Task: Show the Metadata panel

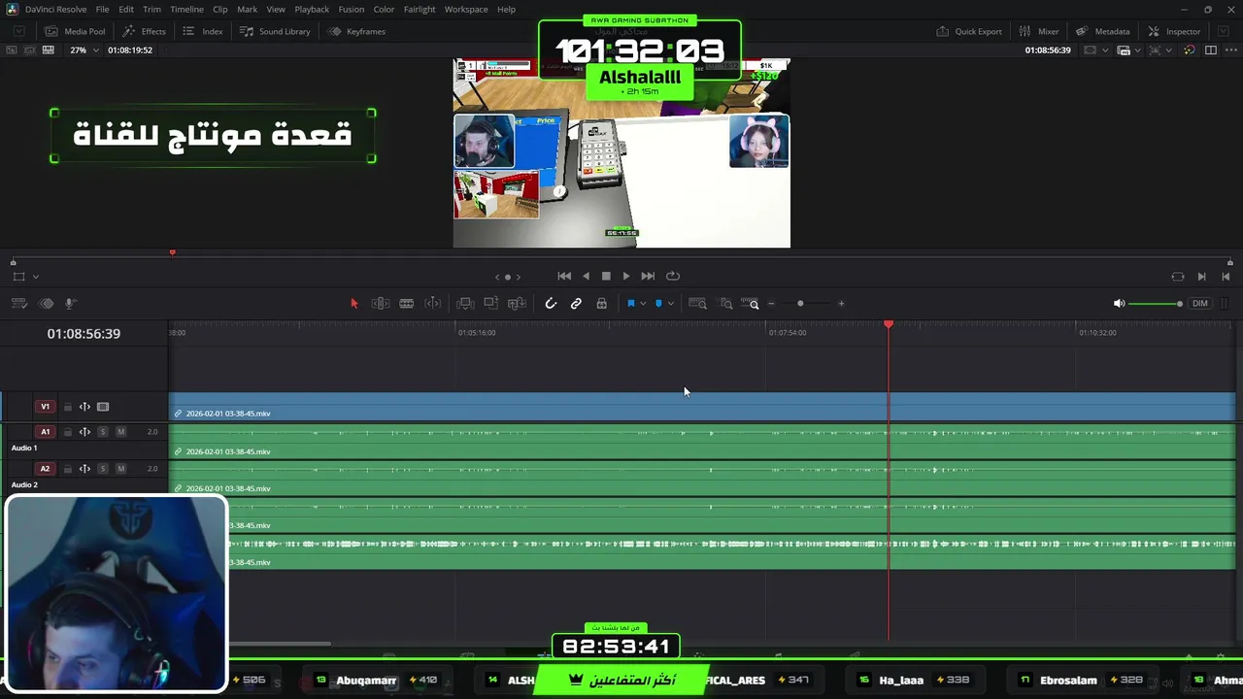Action: click(x=1102, y=31)
